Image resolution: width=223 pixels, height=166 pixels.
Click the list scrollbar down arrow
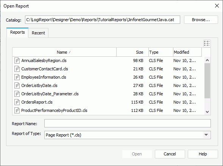click(207, 112)
